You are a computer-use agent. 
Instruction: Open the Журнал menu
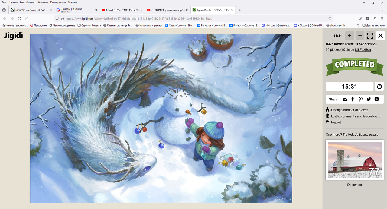[x=31, y=2]
